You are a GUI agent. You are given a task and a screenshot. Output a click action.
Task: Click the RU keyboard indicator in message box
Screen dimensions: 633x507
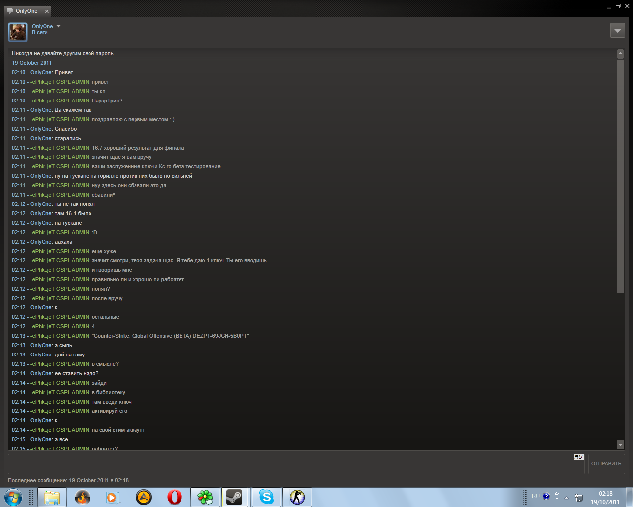click(x=578, y=457)
